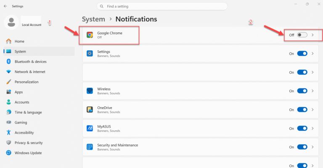This screenshot has width=323, height=168.
Task: Click System breadcrumb link
Action: (x=93, y=19)
